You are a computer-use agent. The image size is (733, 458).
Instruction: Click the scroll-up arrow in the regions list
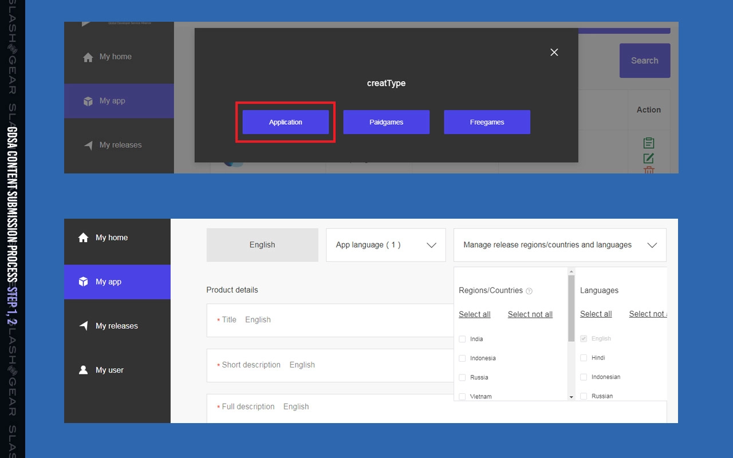pyautogui.click(x=571, y=271)
